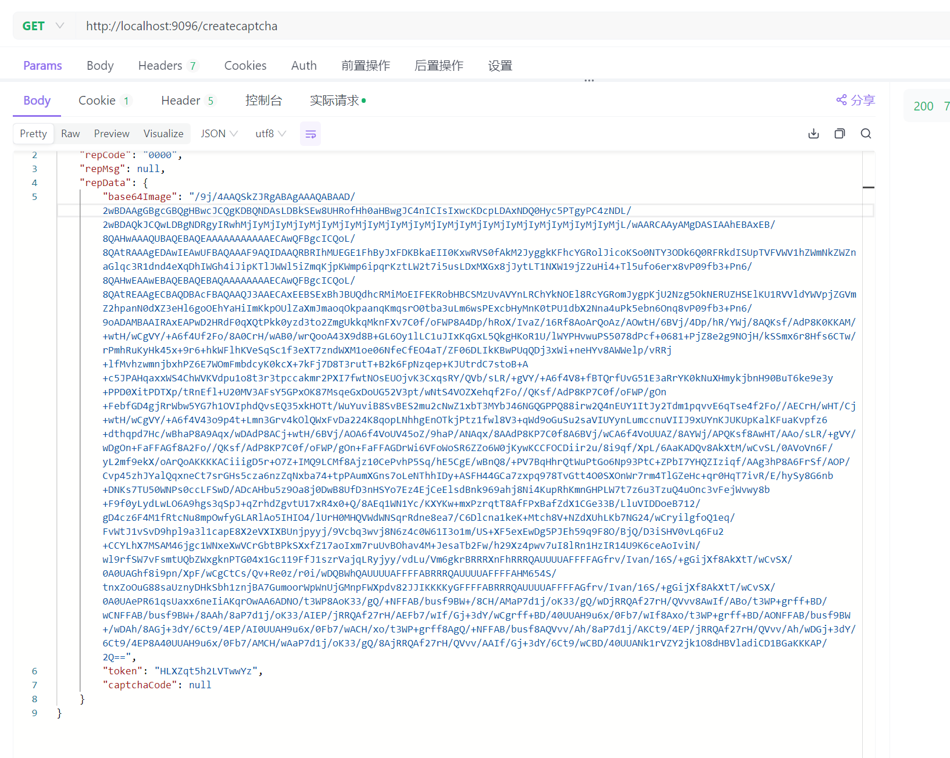The image size is (950, 758).
Task: Click the "base64Image" key
Action: click(x=140, y=197)
